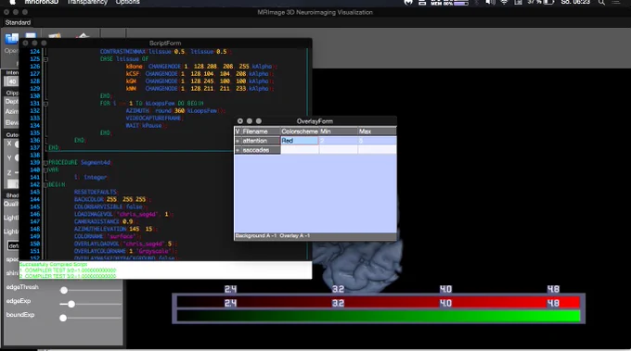Click the volume icon in menu bar
Image resolution: width=631 pixels, height=351 pixels.
[x=490, y=2]
